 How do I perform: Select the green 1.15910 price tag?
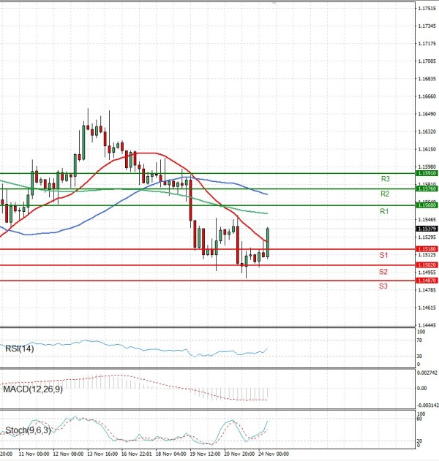click(427, 173)
